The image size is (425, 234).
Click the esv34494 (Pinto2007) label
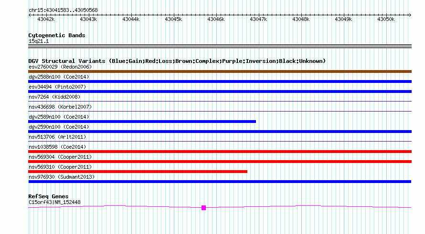(57, 87)
